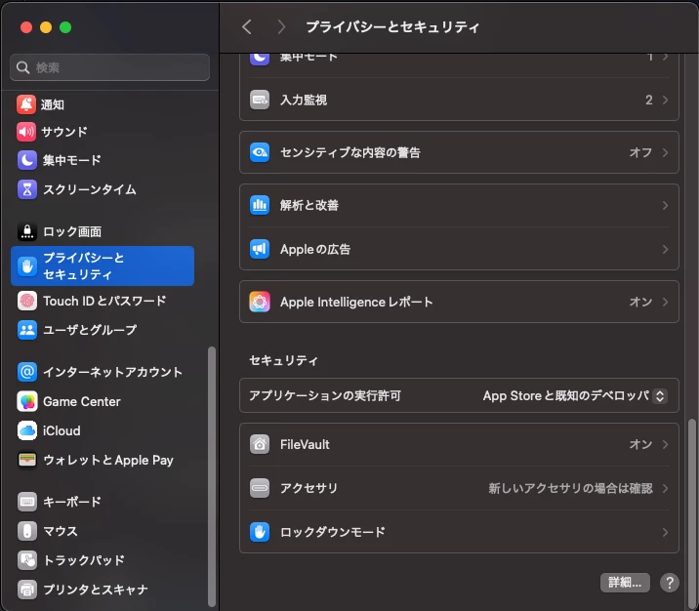This screenshot has width=699, height=611.
Task: Expand 解析と改善 chevron
Action: (665, 205)
